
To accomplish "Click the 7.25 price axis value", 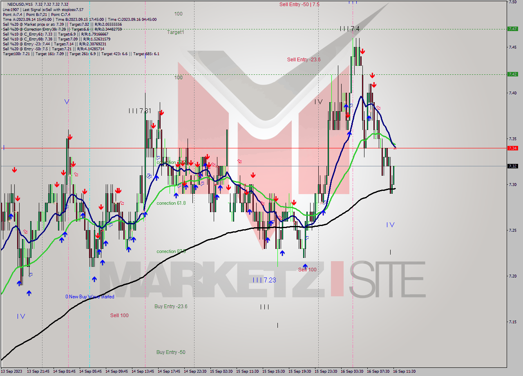I will tap(512, 231).
